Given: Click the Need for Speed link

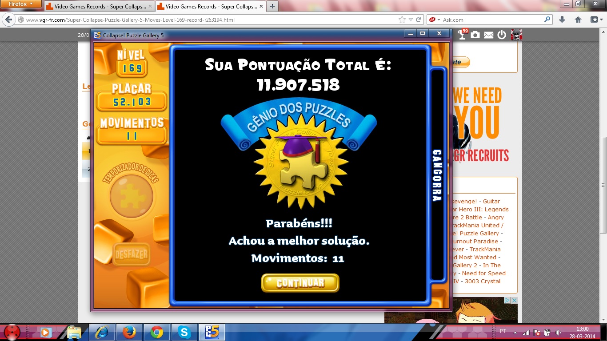Looking at the screenshot, I should click(483, 273).
